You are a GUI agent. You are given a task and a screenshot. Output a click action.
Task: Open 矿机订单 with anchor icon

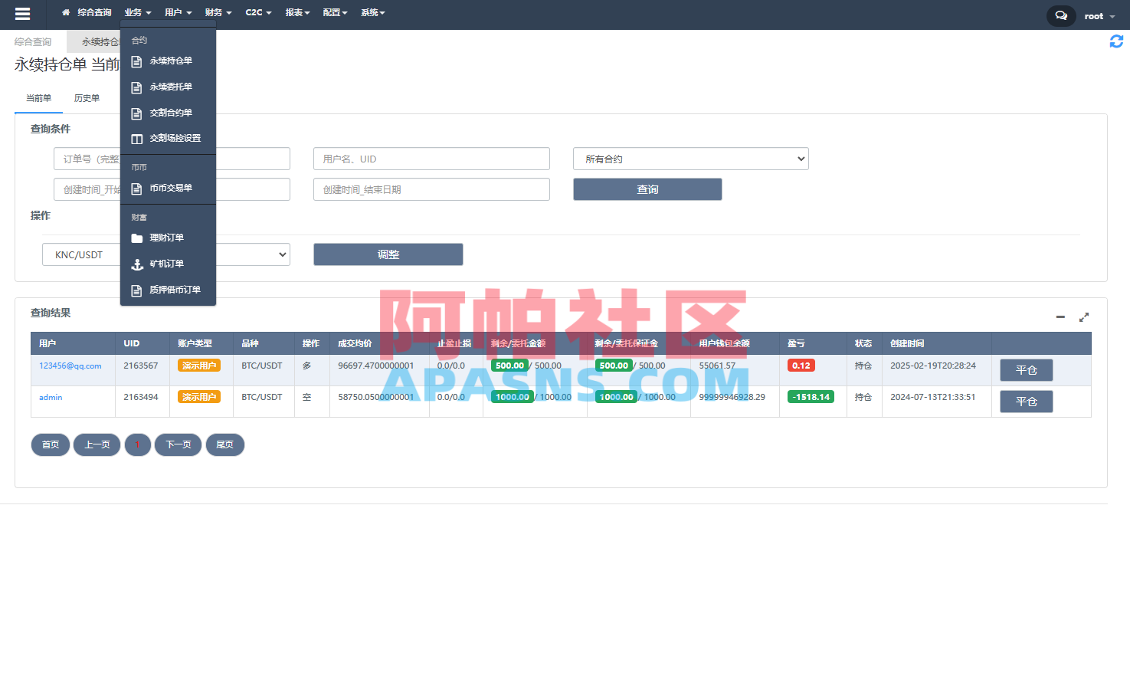[x=166, y=264]
